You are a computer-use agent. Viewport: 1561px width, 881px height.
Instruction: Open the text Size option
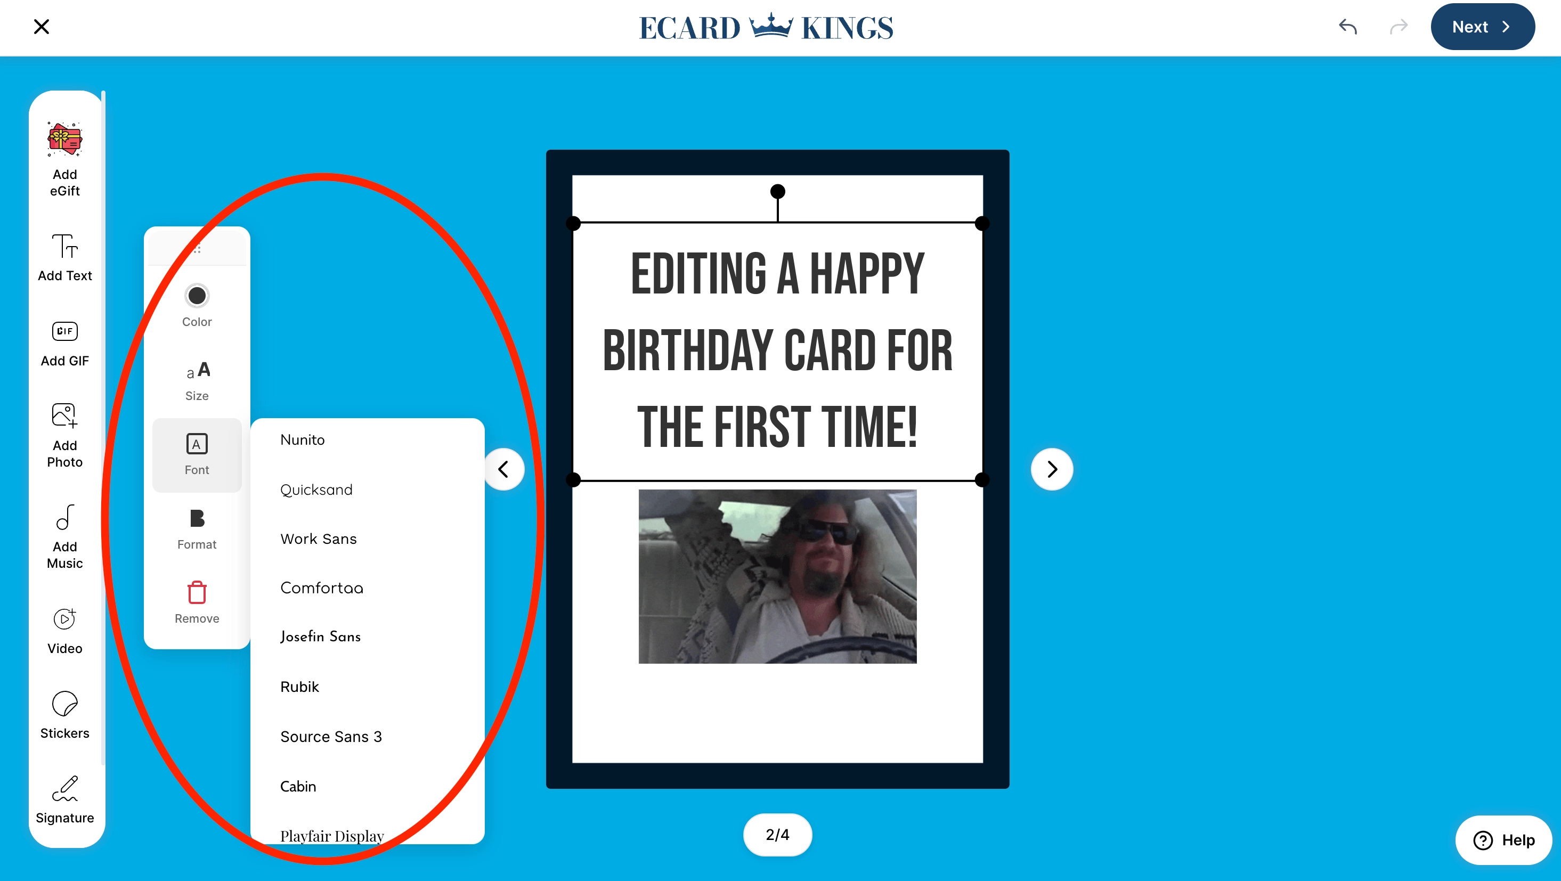197,381
